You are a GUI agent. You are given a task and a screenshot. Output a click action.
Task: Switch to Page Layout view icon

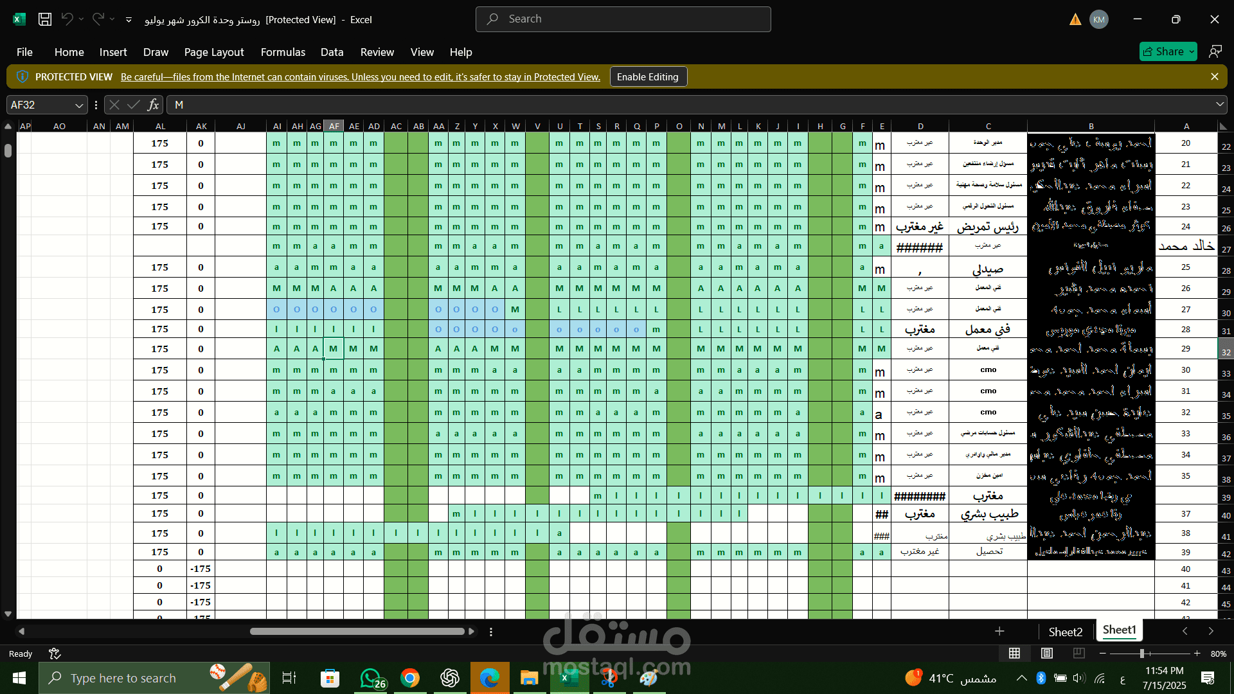click(1046, 654)
